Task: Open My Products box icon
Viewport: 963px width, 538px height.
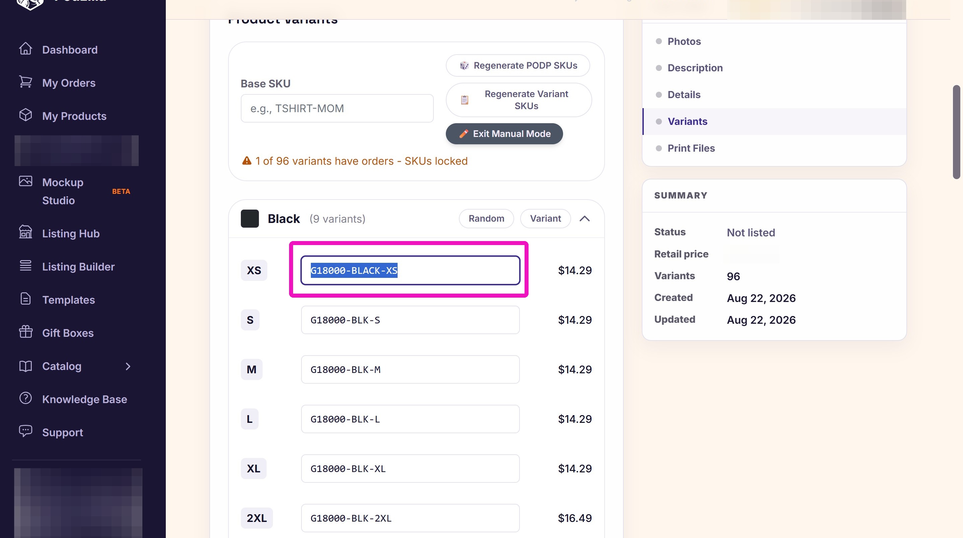Action: point(25,115)
